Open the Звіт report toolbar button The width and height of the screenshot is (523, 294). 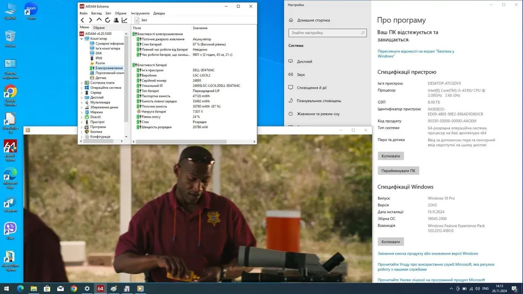pyautogui.click(x=141, y=20)
